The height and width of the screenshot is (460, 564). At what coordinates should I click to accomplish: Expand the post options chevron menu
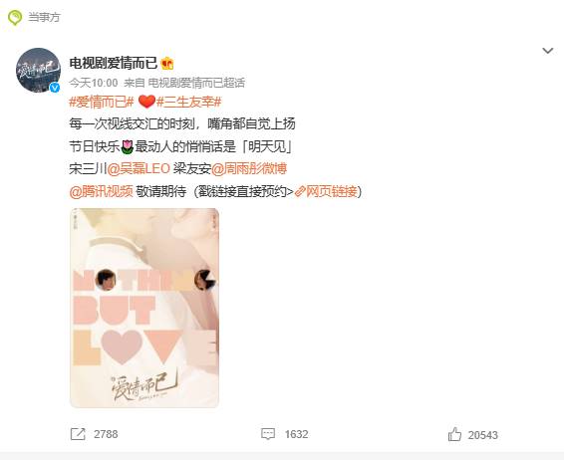547,51
